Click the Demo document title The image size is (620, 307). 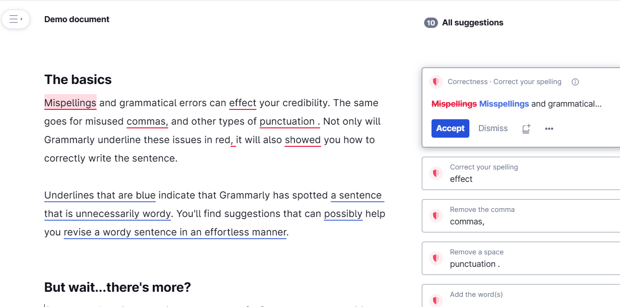coord(77,19)
